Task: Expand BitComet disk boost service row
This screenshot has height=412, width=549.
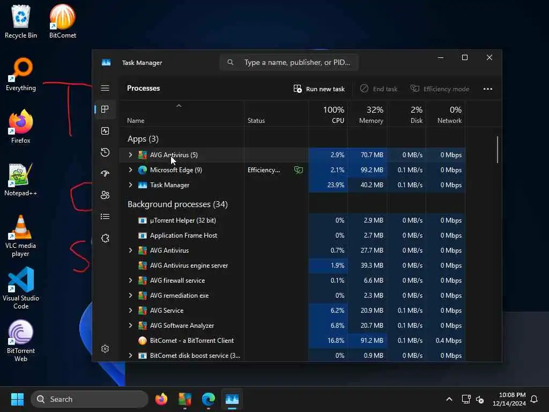Action: (130, 355)
